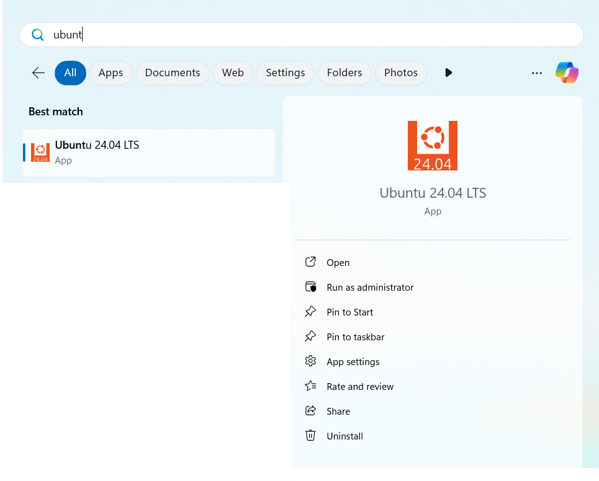Select the All filter tab
Image resolution: width=599 pixels, height=481 pixels.
(x=70, y=73)
